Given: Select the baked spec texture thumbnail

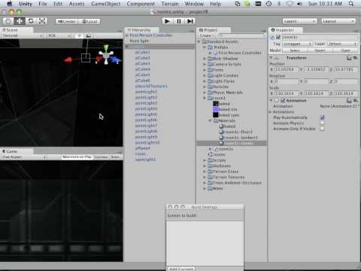Looking at the screenshot, I should tap(216, 115).
